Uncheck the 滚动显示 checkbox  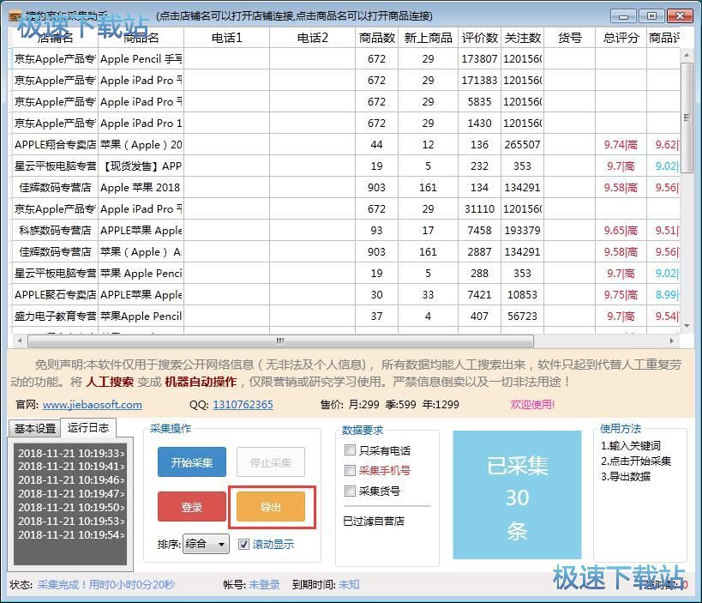tap(243, 545)
